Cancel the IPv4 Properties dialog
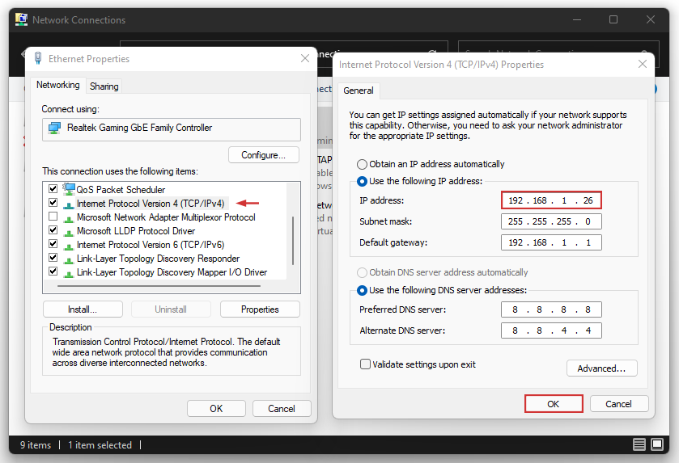 click(618, 404)
